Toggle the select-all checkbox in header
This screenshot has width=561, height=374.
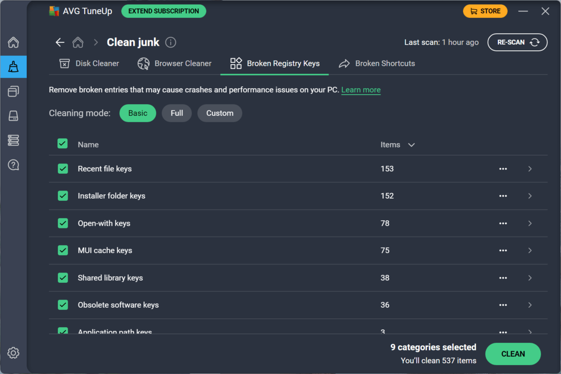coord(62,143)
